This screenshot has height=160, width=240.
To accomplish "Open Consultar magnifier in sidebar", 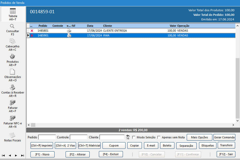I will coord(12,26).
